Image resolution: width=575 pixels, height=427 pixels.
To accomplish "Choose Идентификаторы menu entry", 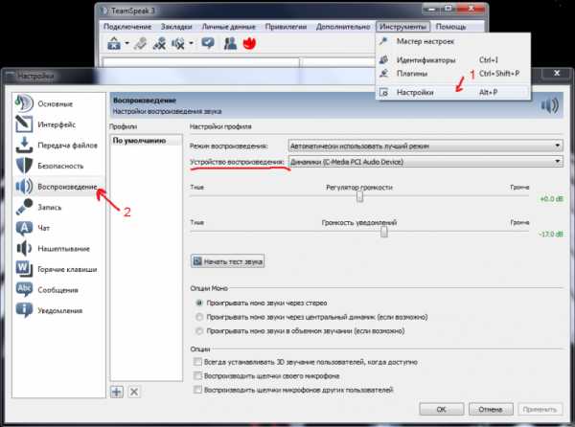I will 453,60.
